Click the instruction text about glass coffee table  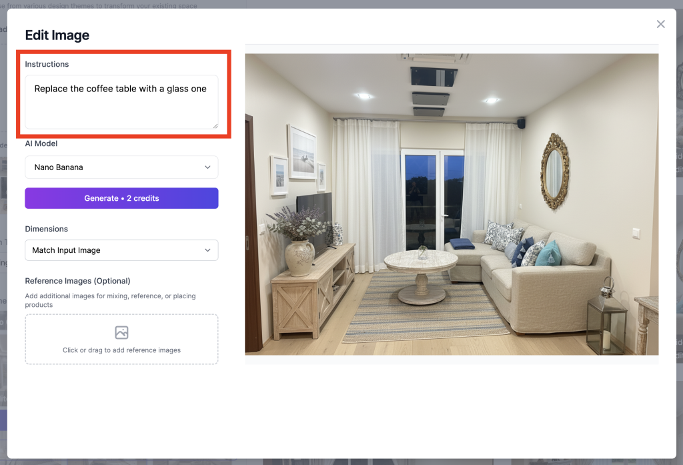tap(120, 89)
